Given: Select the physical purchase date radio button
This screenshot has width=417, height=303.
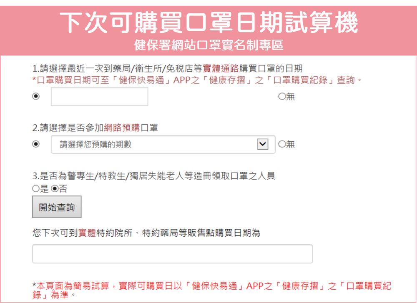Looking at the screenshot, I should tap(36, 96).
